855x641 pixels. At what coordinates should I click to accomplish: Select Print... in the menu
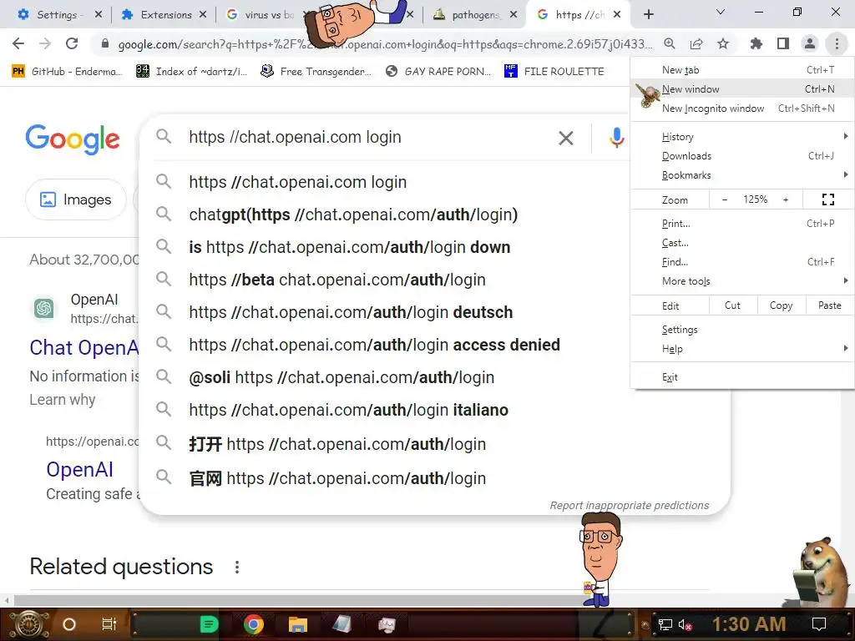point(742,224)
